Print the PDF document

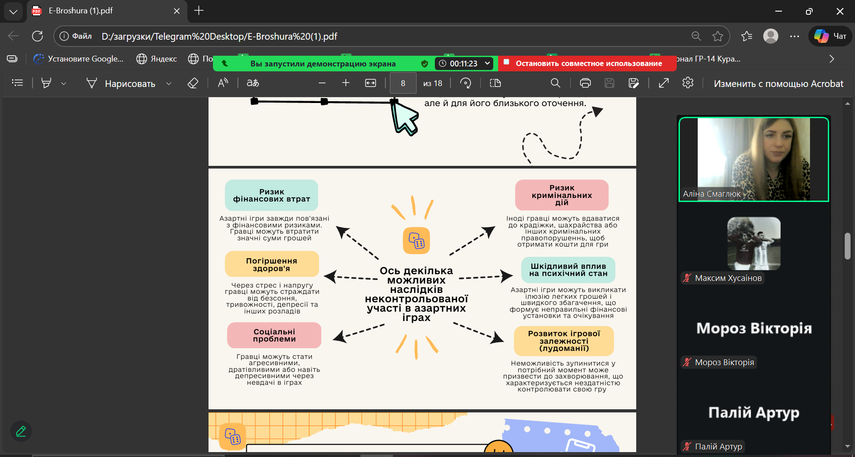coord(585,83)
